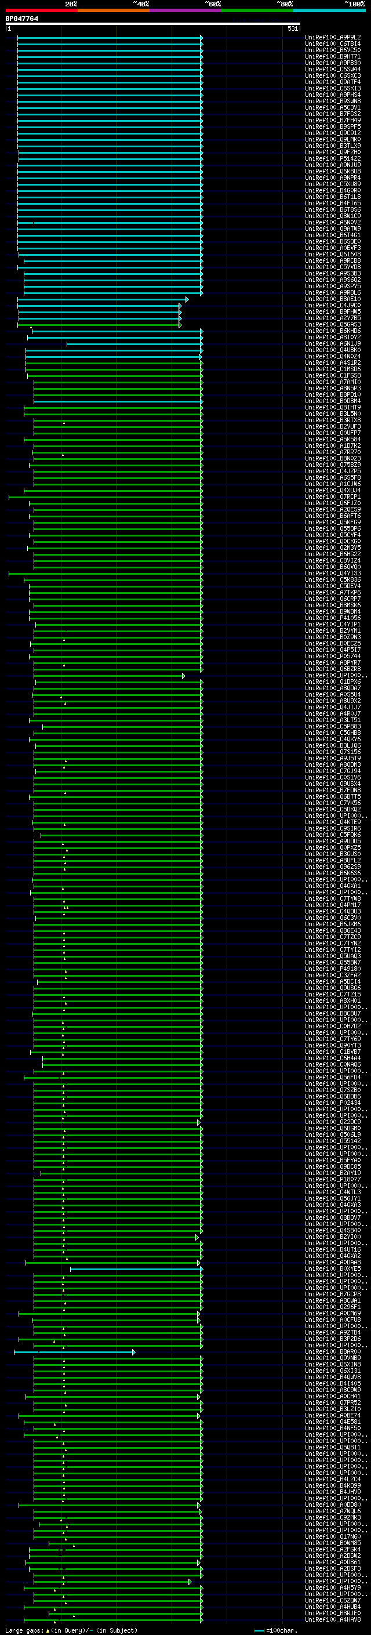The width and height of the screenshot is (371, 1635).
Task: Select the UniRef100_Q5GAS3 row label
Action: coord(333,324)
